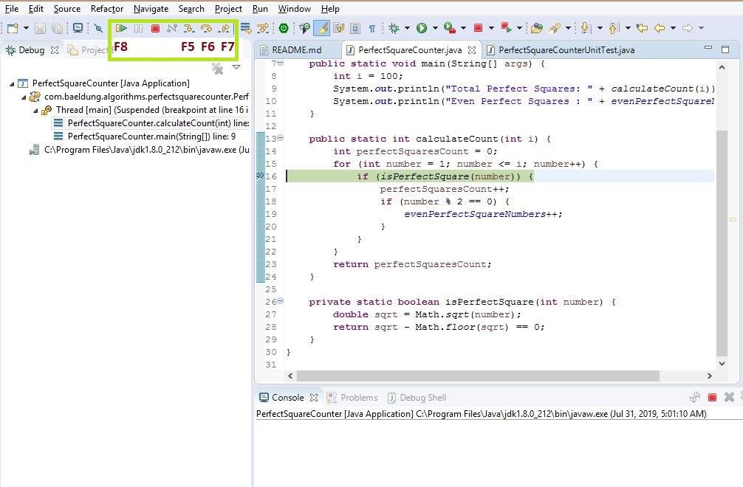Viewport: 743px width, 487px height.
Task: Toggle Word Wrap toolbar icon
Action: click(x=339, y=28)
